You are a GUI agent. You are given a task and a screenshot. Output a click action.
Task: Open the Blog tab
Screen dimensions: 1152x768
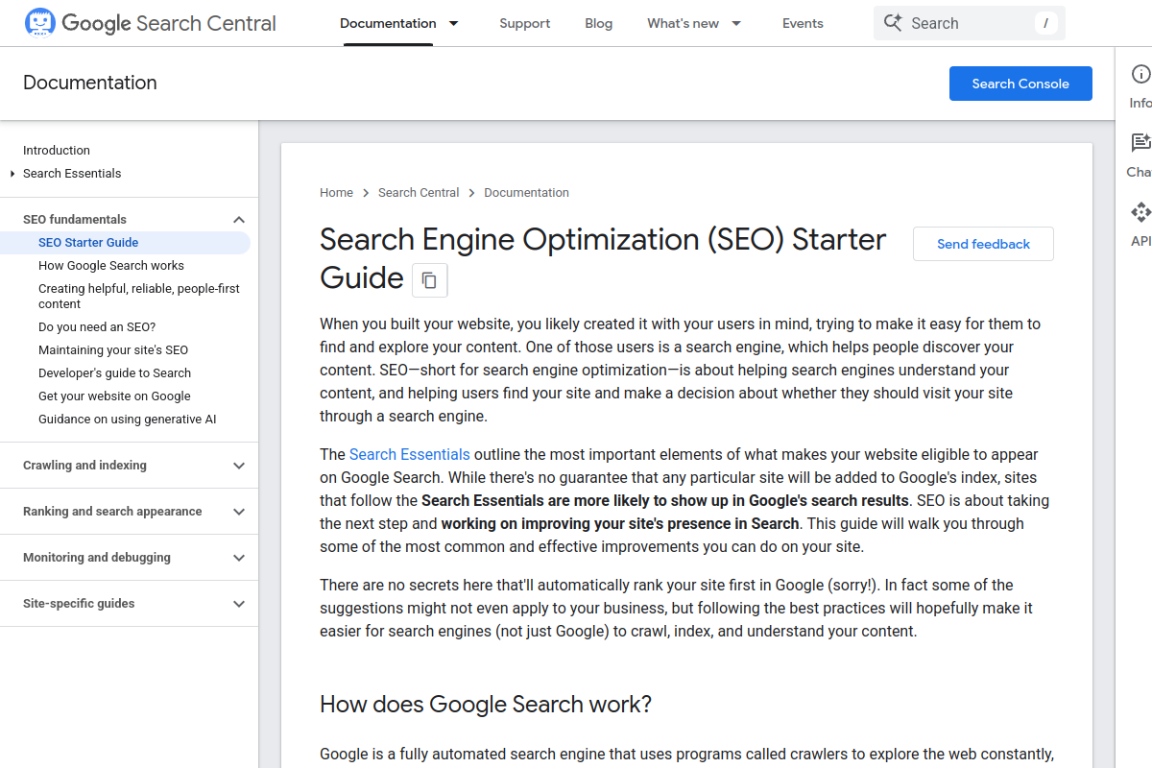click(x=599, y=23)
